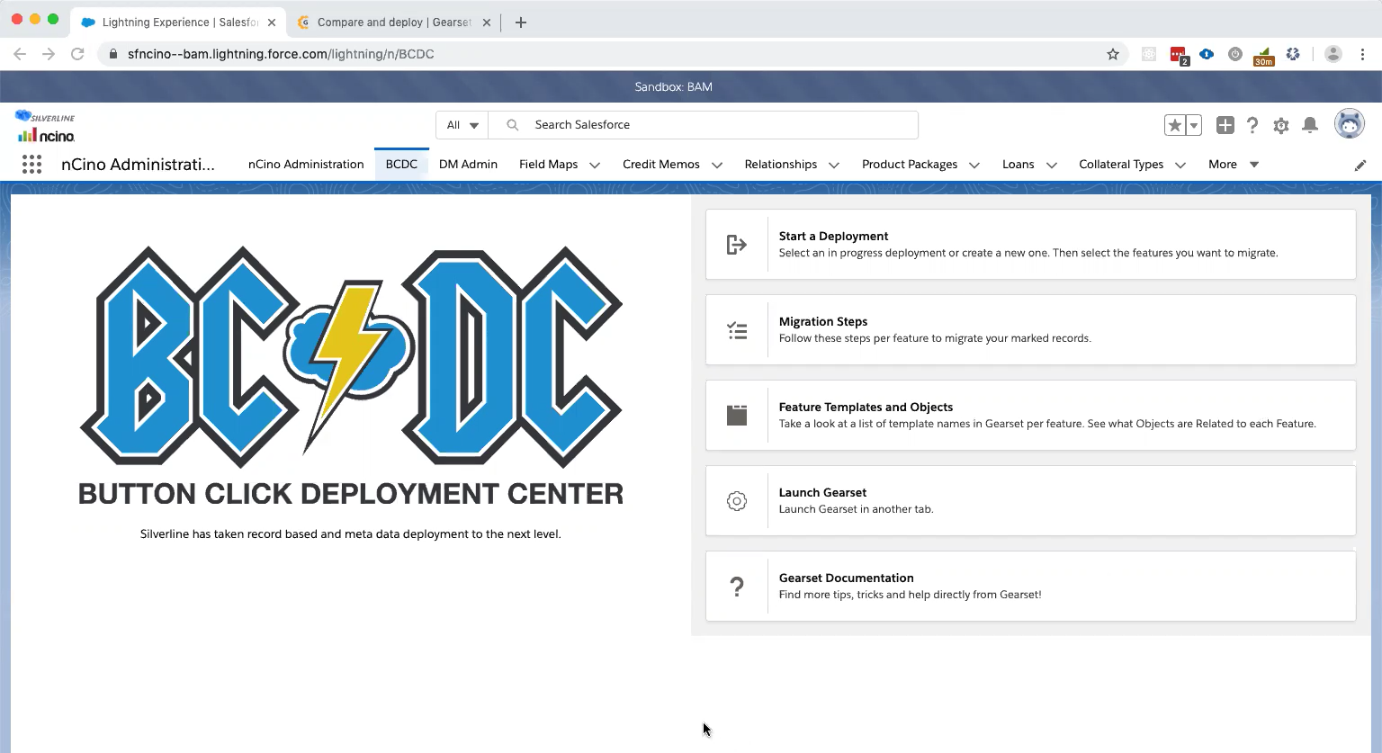Expand the Field Maps tab chevron
The image size is (1382, 753).
coord(595,165)
